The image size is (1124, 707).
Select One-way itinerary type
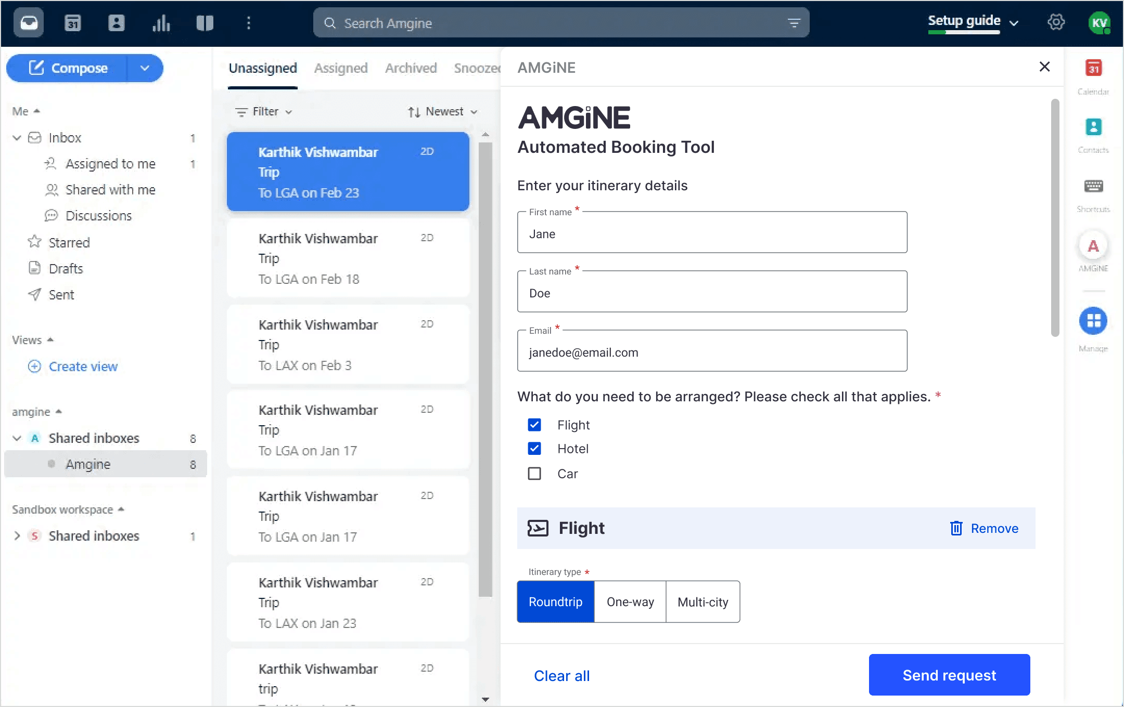click(x=629, y=601)
